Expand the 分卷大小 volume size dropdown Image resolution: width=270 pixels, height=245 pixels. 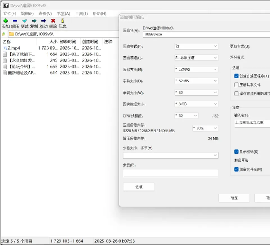[170, 156]
